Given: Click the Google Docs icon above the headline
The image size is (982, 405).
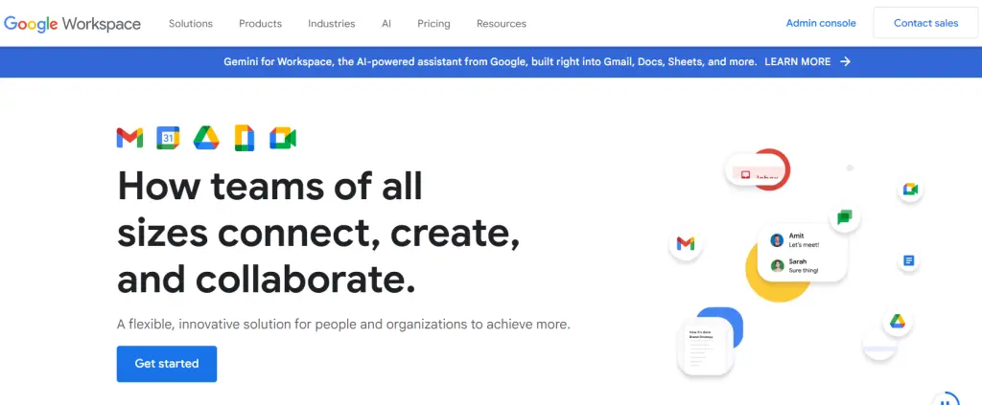Looking at the screenshot, I should 245,138.
